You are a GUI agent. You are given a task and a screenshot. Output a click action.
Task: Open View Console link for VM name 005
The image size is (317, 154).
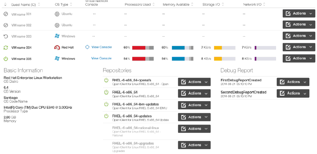point(101,58)
